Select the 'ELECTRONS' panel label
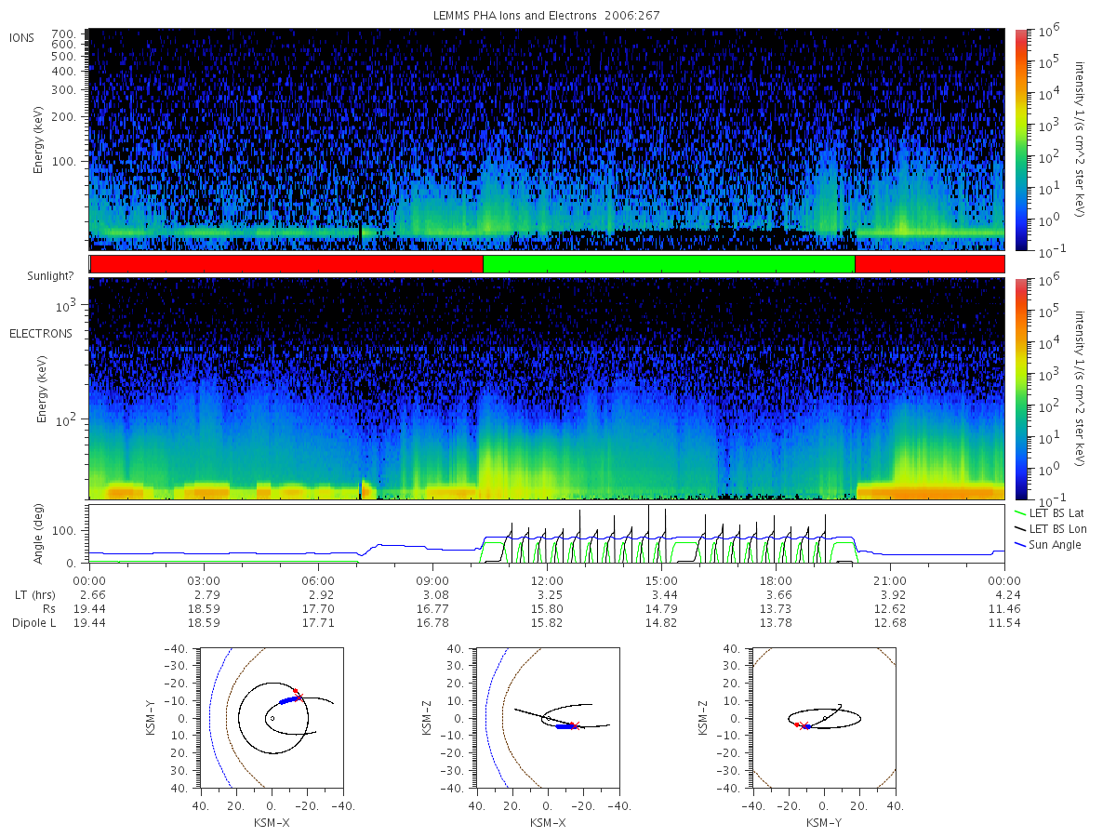The height and width of the screenshot is (837, 1116). coord(41,333)
